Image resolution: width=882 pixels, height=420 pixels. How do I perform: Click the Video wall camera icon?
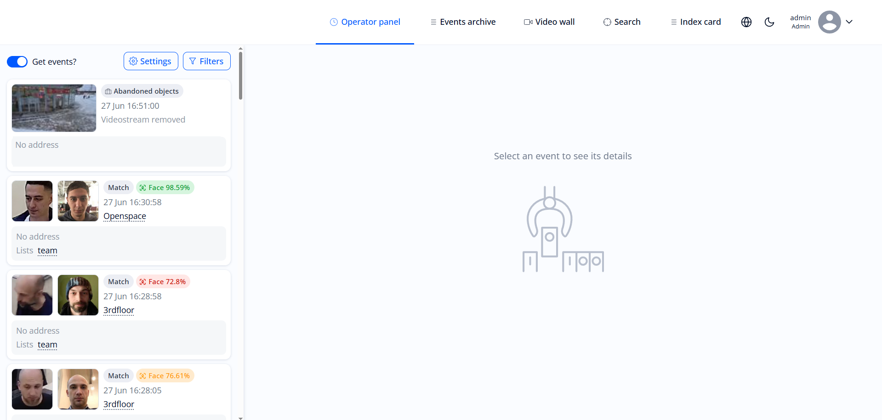click(x=528, y=22)
